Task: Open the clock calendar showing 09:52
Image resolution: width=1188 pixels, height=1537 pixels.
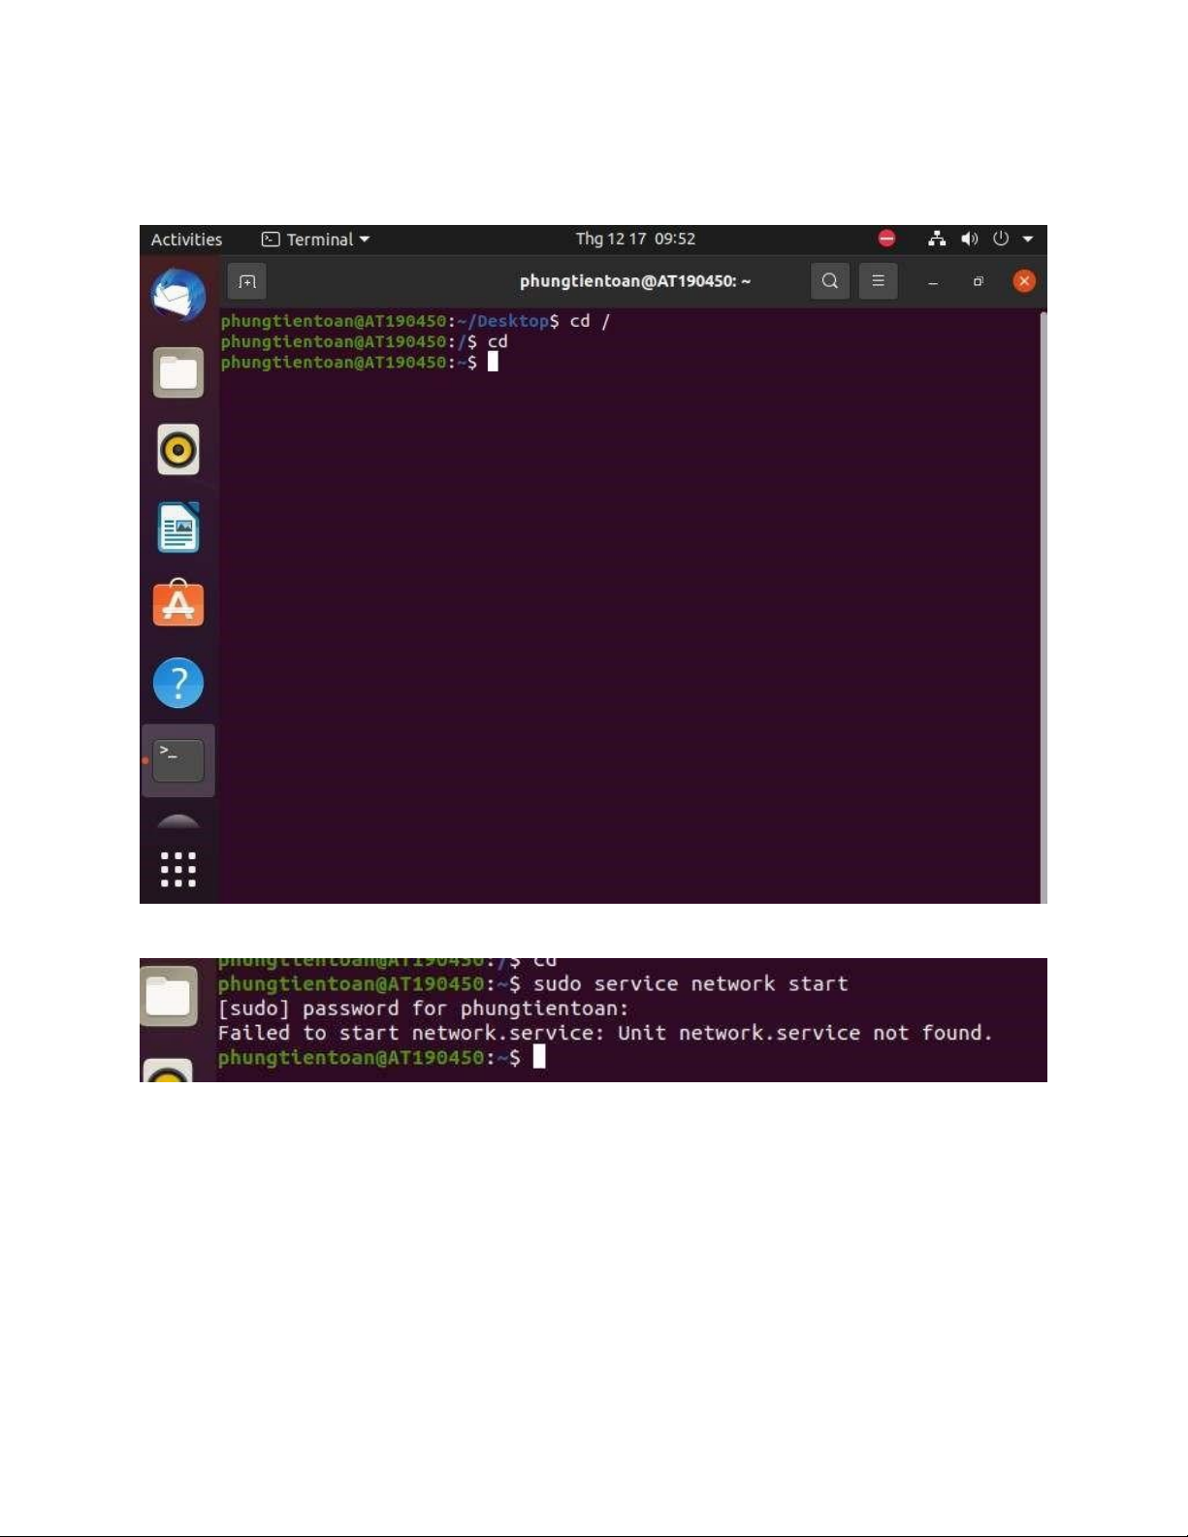Action: coord(635,239)
